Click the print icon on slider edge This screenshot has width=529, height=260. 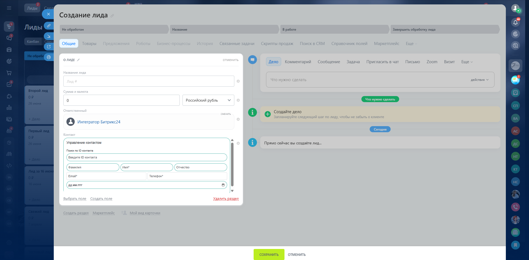(x=49, y=57)
